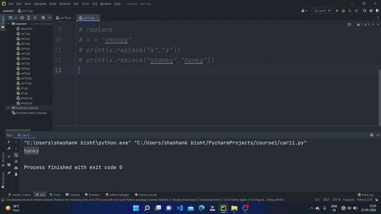Click the Stop square in main toolbar
Screen dimensions: 381x214
pos(356,11)
